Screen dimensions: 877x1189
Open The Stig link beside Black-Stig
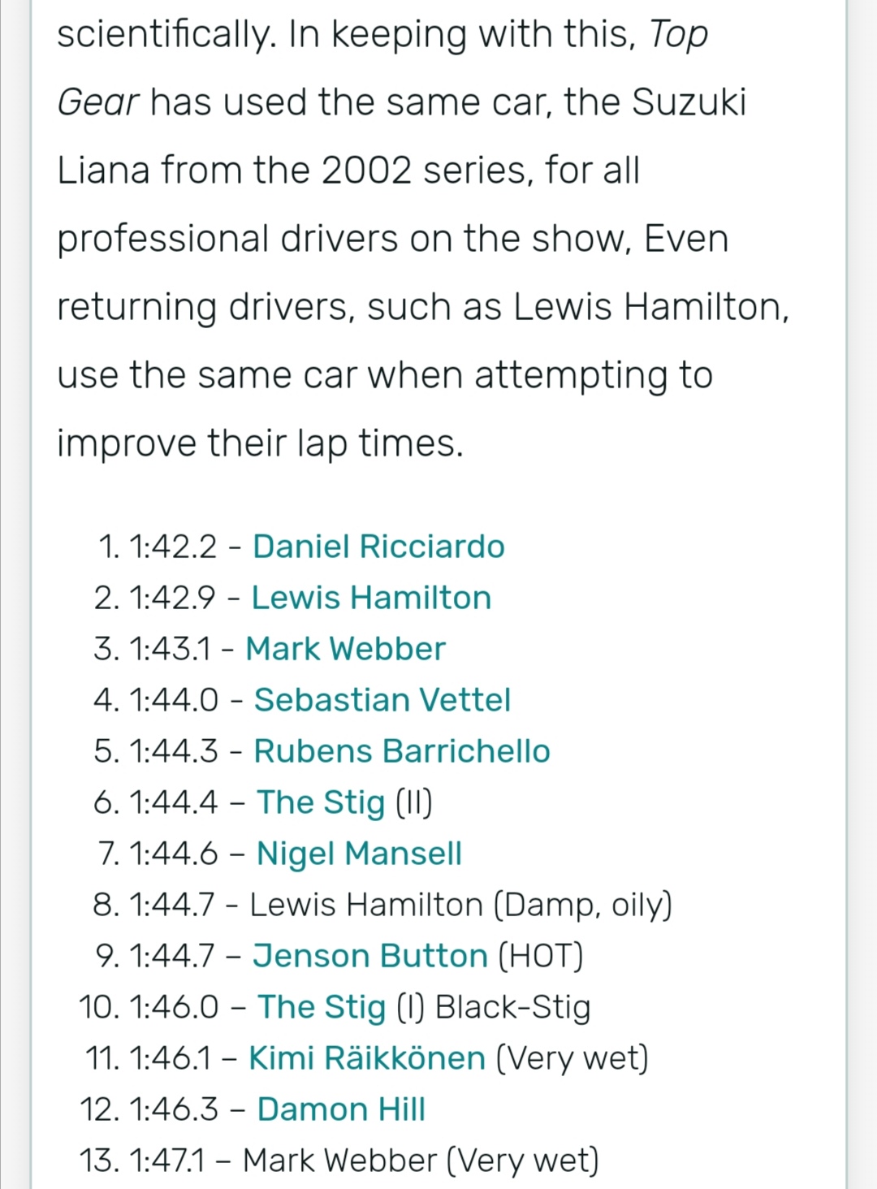click(322, 1007)
